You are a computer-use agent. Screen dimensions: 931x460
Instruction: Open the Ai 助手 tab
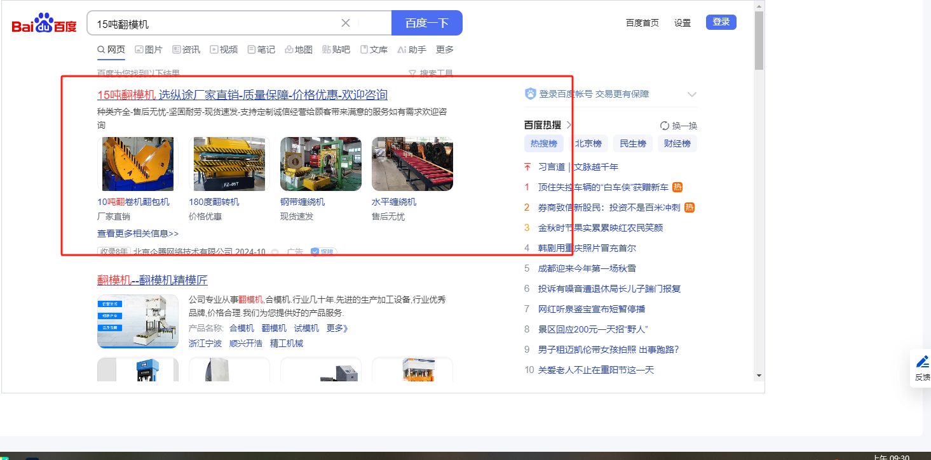coord(412,49)
